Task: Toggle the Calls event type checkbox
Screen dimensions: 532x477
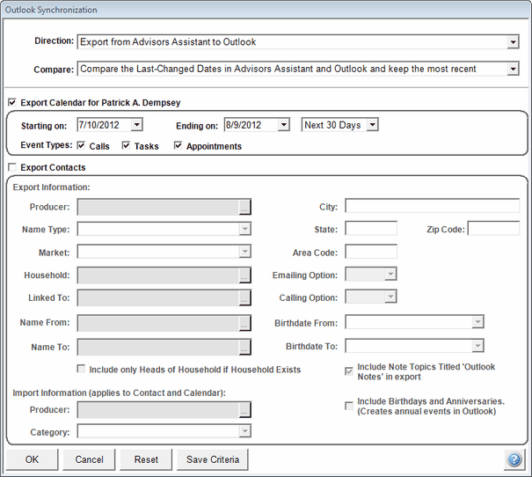Action: click(x=81, y=145)
